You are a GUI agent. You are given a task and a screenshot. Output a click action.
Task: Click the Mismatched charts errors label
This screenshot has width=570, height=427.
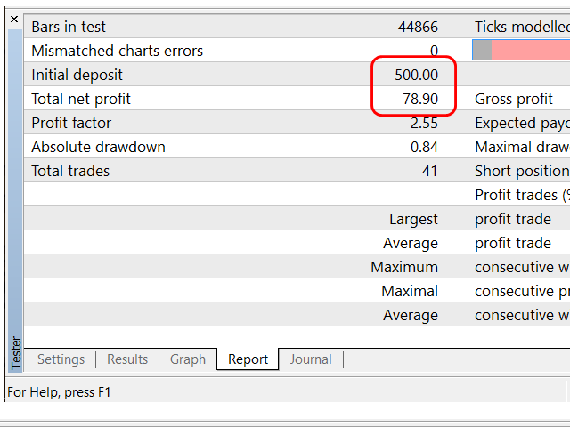tap(117, 51)
